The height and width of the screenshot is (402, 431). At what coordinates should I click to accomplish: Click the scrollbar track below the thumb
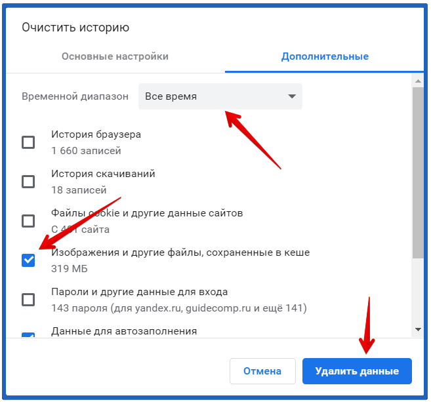(x=418, y=291)
